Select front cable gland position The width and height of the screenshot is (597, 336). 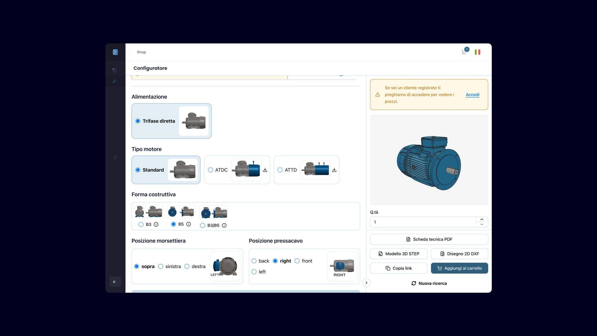[297, 261]
